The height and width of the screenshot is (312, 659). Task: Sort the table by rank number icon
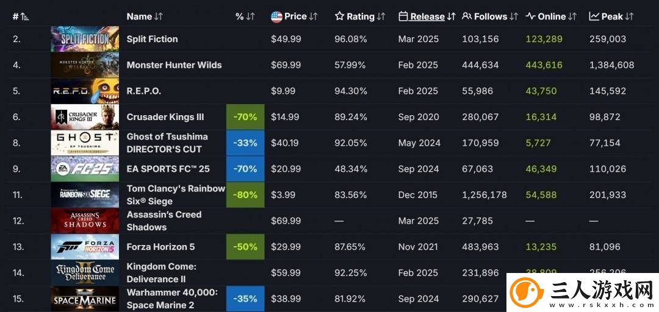click(24, 17)
